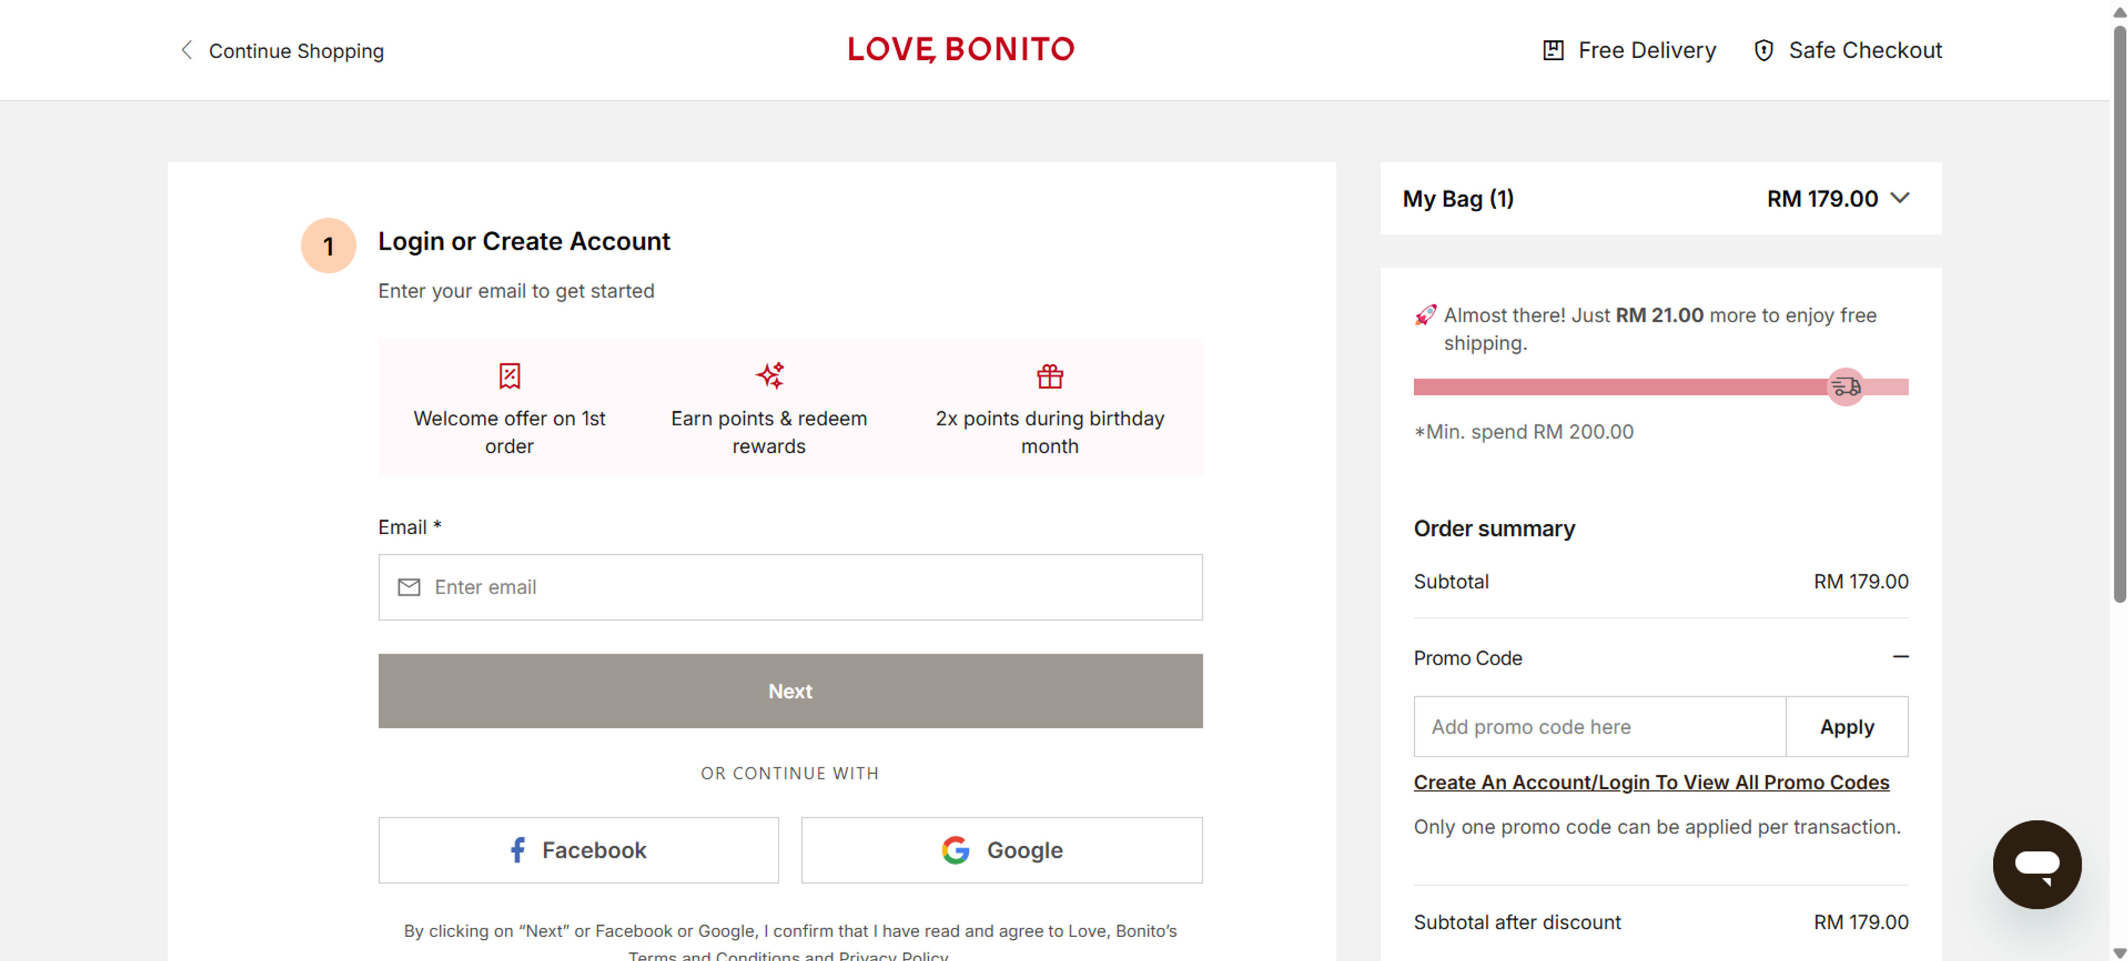This screenshot has height=961, width=2128.
Task: Expand the My Bag chevron
Action: [1899, 198]
